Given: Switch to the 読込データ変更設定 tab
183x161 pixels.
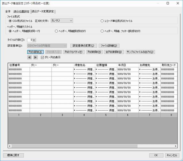Looking at the screenshot, I should point(43,11).
